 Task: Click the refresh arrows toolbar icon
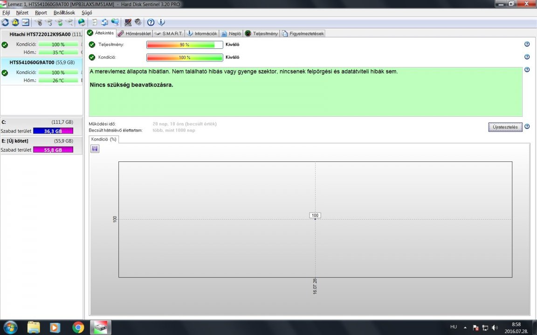5,22
